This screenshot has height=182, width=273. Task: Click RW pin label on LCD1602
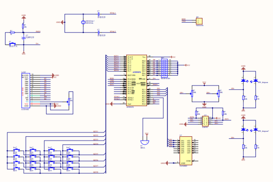coord(27,98)
